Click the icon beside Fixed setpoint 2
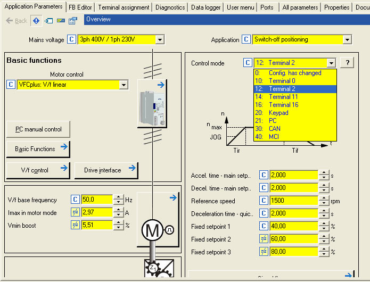 point(264,239)
